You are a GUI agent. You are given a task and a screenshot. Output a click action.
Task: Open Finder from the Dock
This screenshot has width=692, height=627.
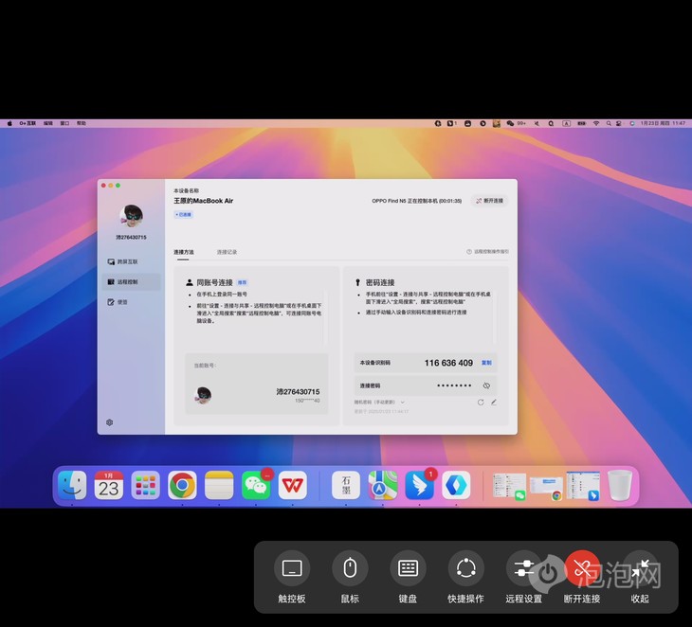[72, 485]
